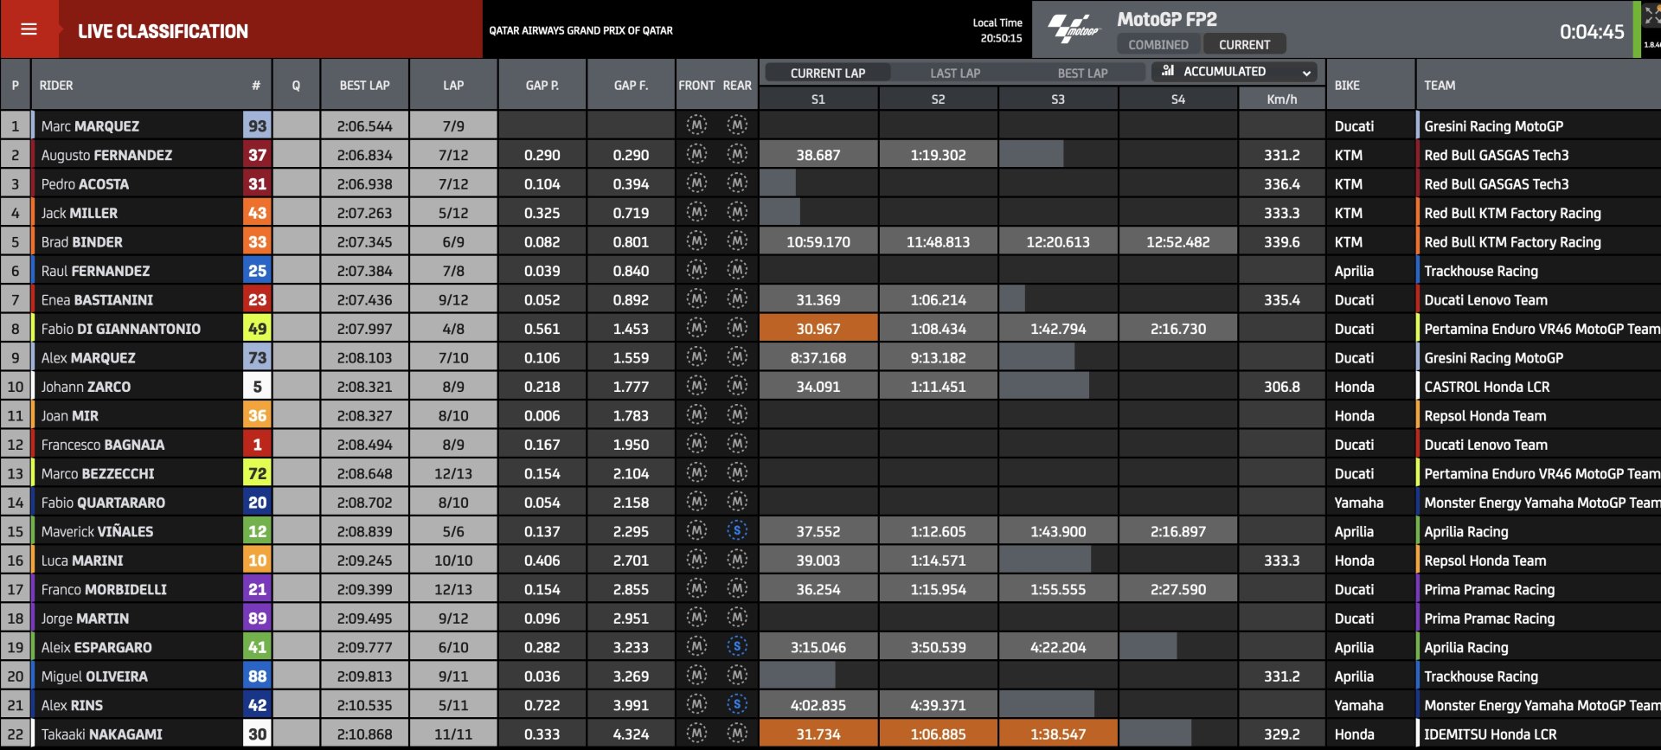Open the ACCUMULATED sector mode dropdown

[1235, 72]
